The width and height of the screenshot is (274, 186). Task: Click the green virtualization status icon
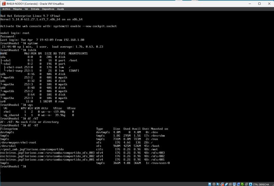tap(242, 184)
